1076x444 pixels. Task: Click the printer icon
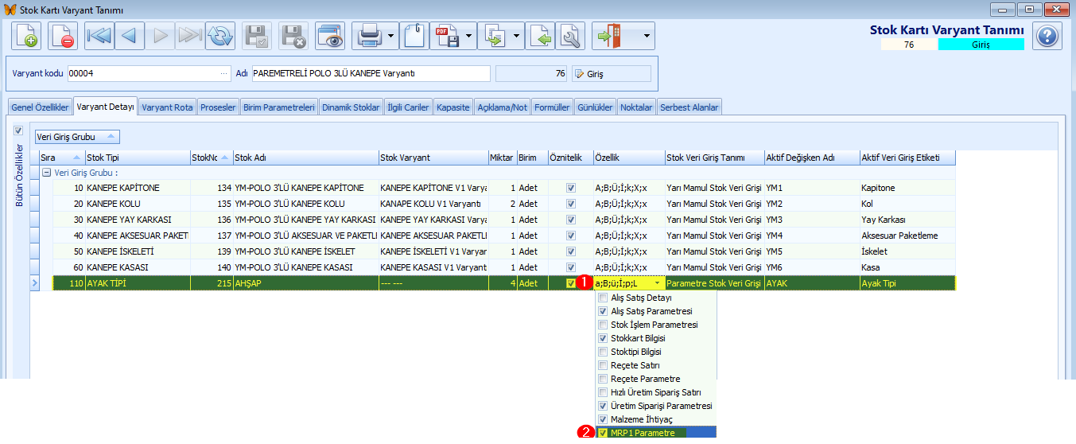click(x=368, y=36)
